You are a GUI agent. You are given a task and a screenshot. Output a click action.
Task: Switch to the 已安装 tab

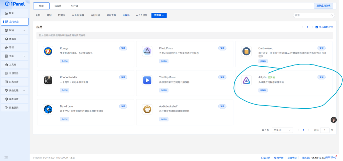point(57,6)
